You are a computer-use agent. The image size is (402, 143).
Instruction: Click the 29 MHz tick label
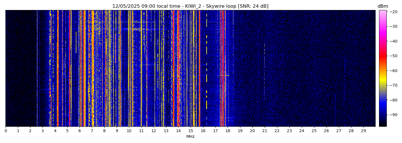[363, 131]
